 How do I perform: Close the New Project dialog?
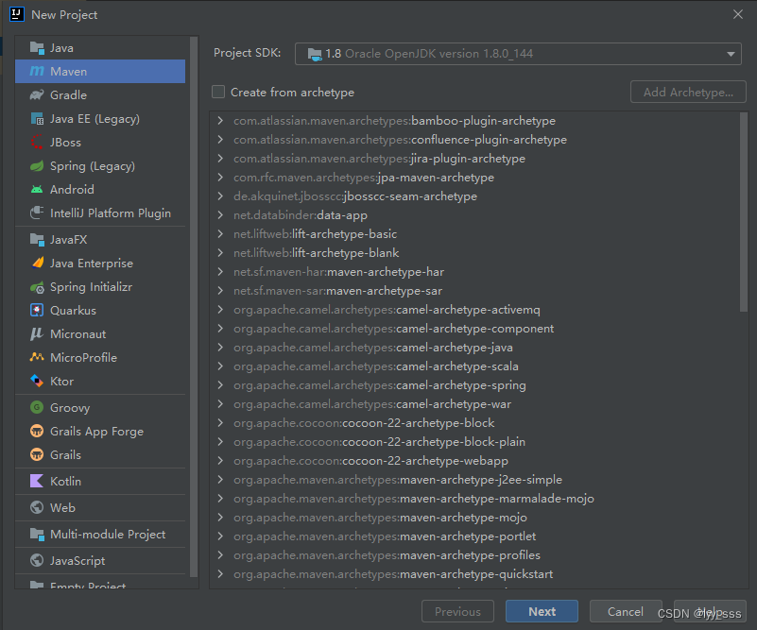point(738,14)
